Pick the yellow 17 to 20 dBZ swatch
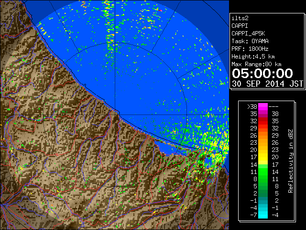 263,157
